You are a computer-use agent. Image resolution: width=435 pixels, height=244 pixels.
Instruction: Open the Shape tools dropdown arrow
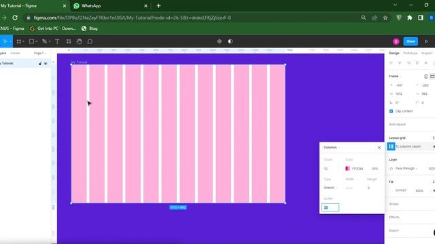pos(36,41)
